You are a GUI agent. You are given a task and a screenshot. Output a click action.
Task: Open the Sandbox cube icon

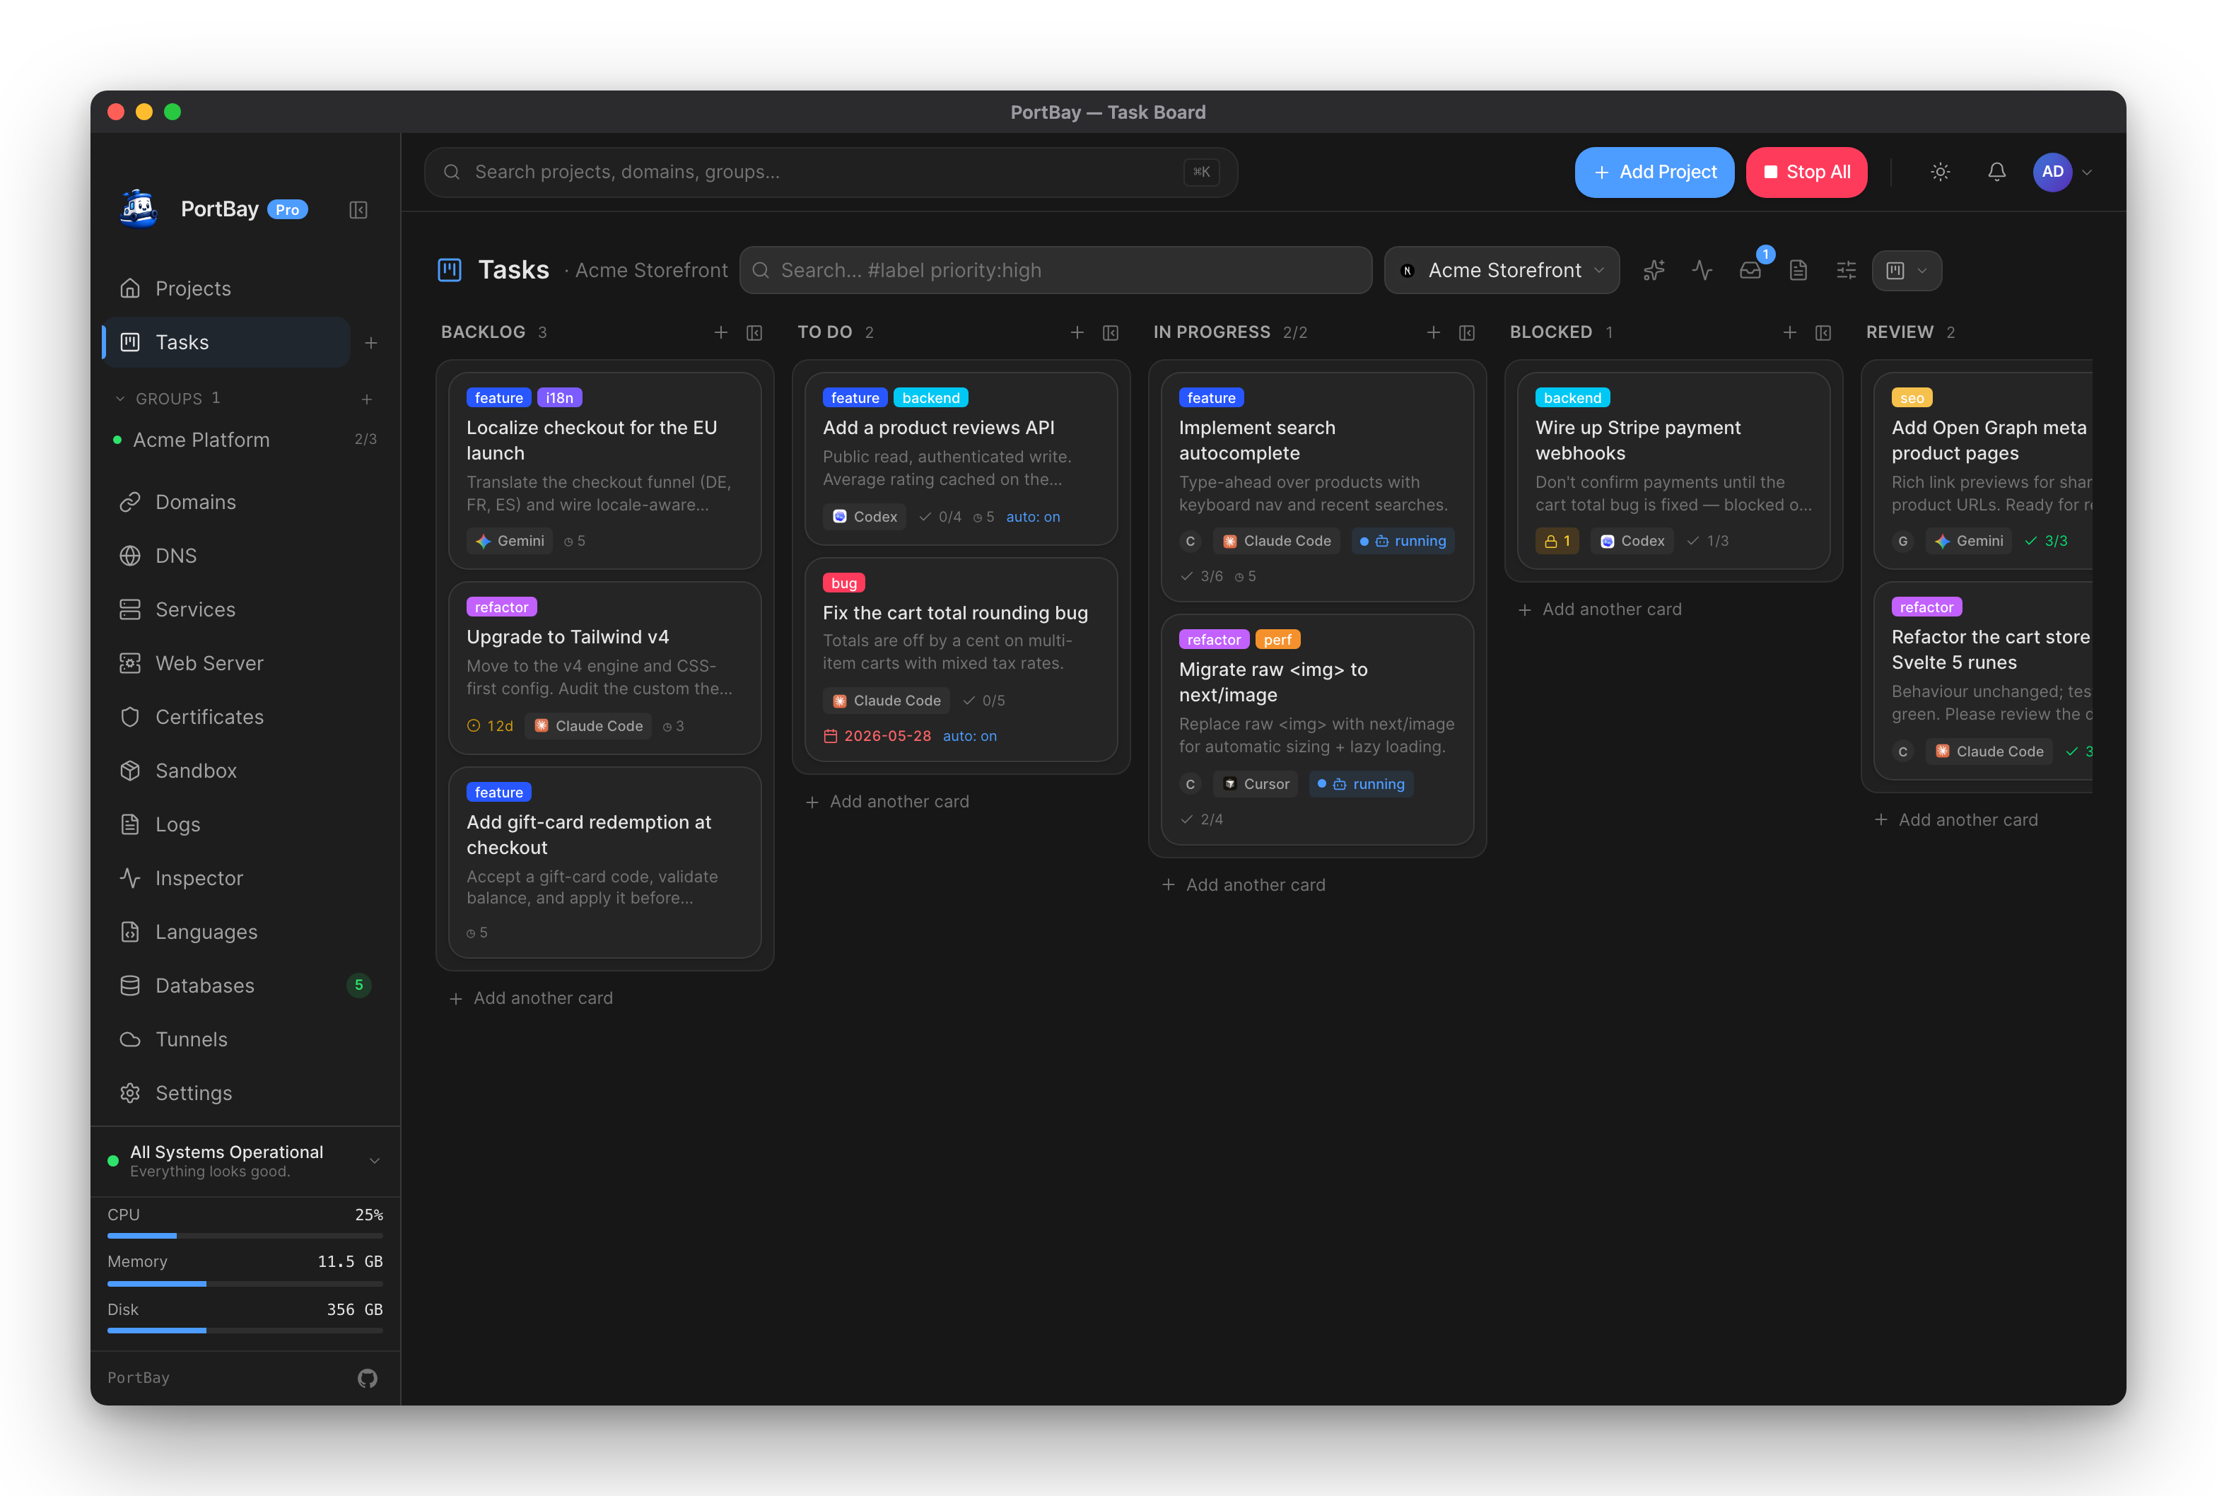pos(131,771)
